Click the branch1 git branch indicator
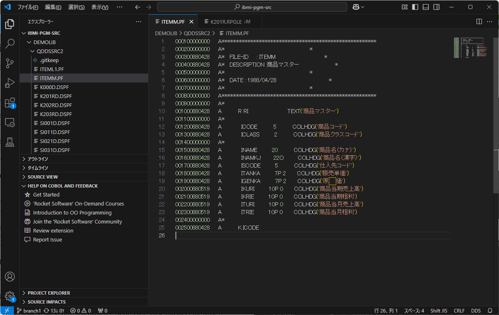 pos(29,311)
